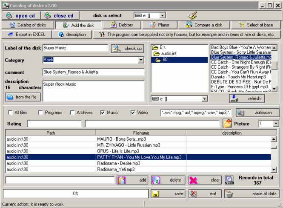The height and width of the screenshot is (208, 283).
Task: Click the open cd button
Action: (x=21, y=16)
